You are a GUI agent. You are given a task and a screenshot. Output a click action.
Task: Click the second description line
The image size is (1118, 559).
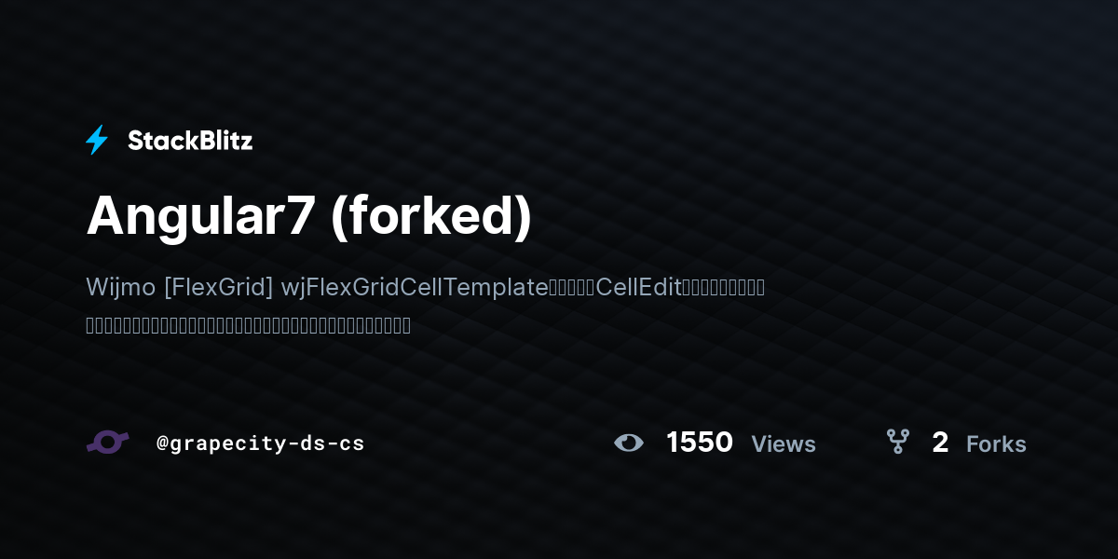pos(248,326)
